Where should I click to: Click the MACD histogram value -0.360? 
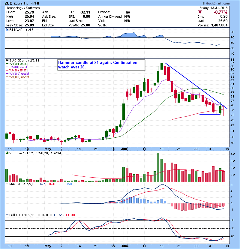(x=66, y=184)
